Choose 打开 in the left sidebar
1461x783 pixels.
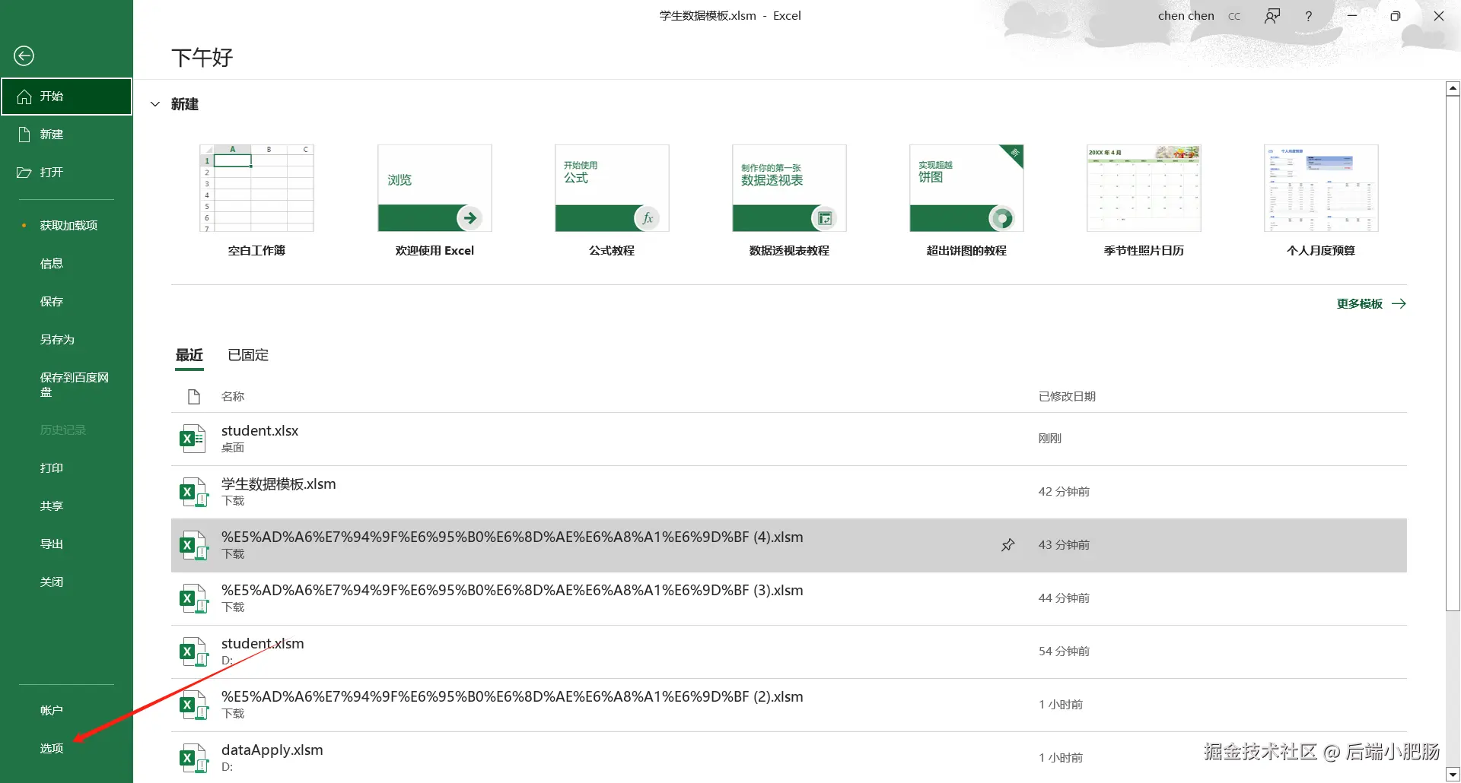(66, 173)
